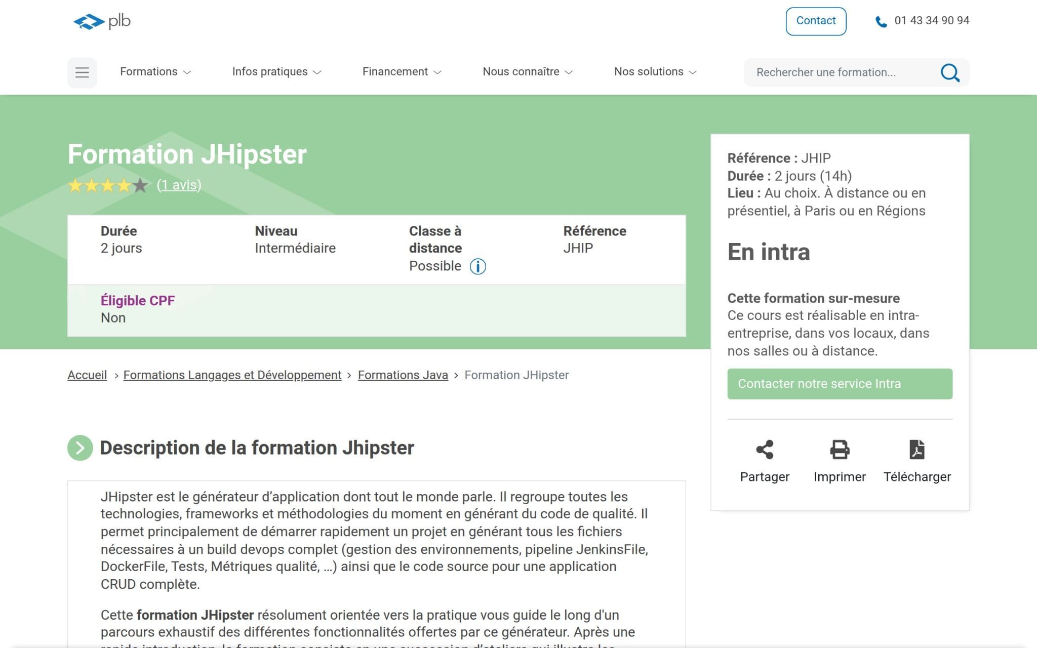Image resolution: width=1037 pixels, height=648 pixels.
Task: Click the Formation JHipster breadcrumb text
Action: [516, 375]
